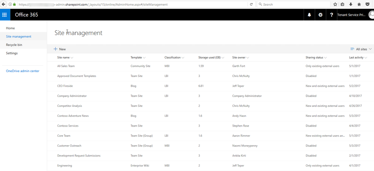
Task: Select Contoso Services site name
Action: pyautogui.click(x=68, y=125)
